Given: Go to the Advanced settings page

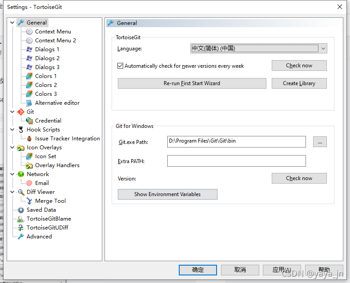Looking at the screenshot, I should point(39,237).
